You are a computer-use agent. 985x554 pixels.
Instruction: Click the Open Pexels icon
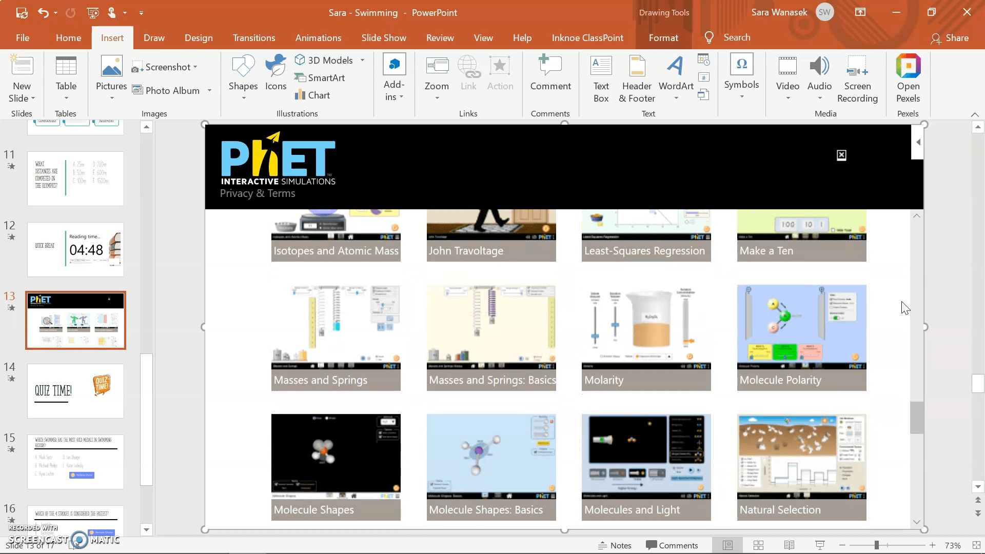(908, 76)
